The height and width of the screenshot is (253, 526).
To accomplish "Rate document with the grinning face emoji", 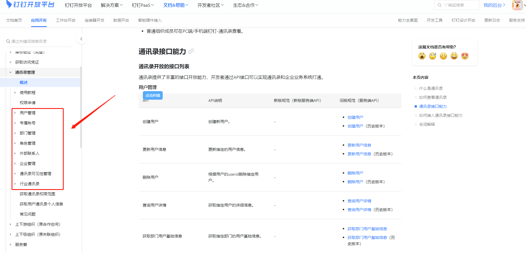I will click(454, 56).
